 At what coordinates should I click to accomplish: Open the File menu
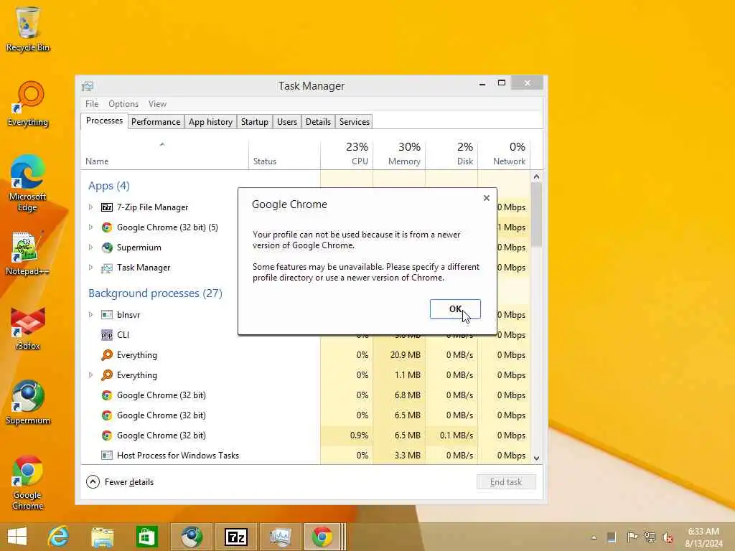click(92, 104)
